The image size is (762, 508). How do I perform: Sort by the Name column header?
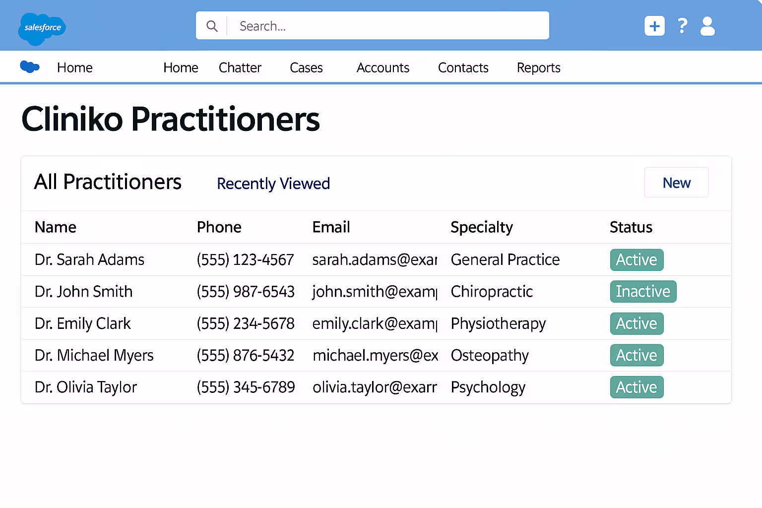pyautogui.click(x=56, y=227)
